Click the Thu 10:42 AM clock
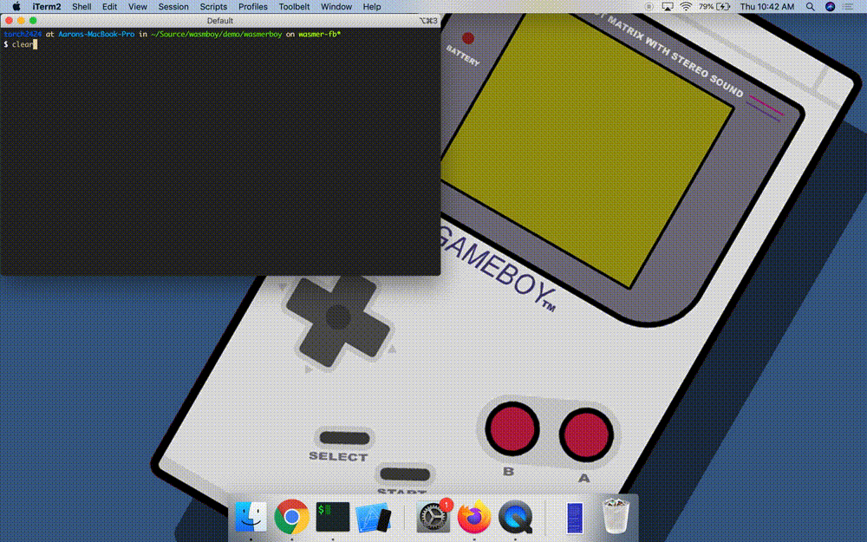The height and width of the screenshot is (542, 867). [767, 7]
